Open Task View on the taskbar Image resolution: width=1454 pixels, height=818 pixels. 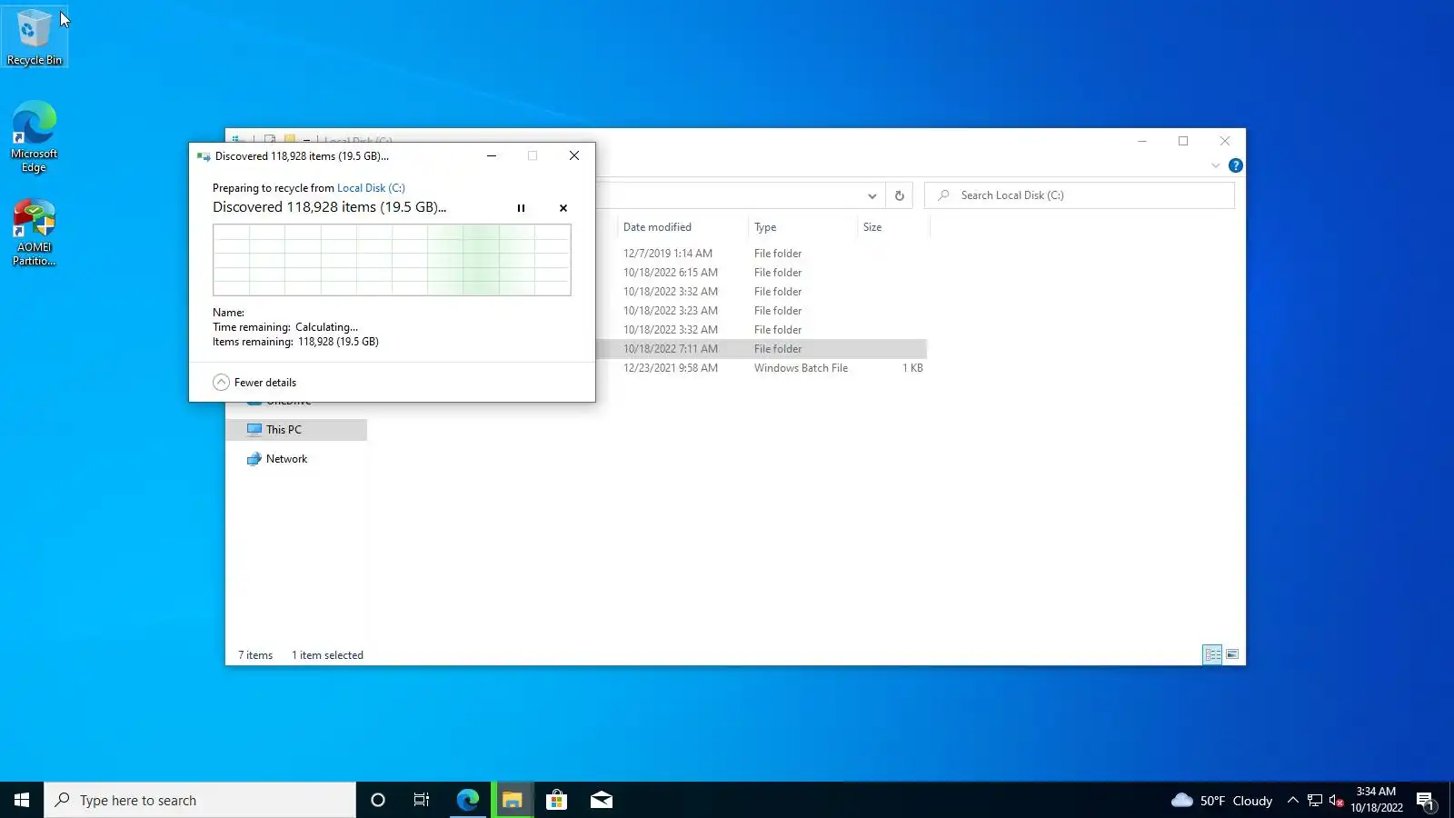tap(422, 800)
